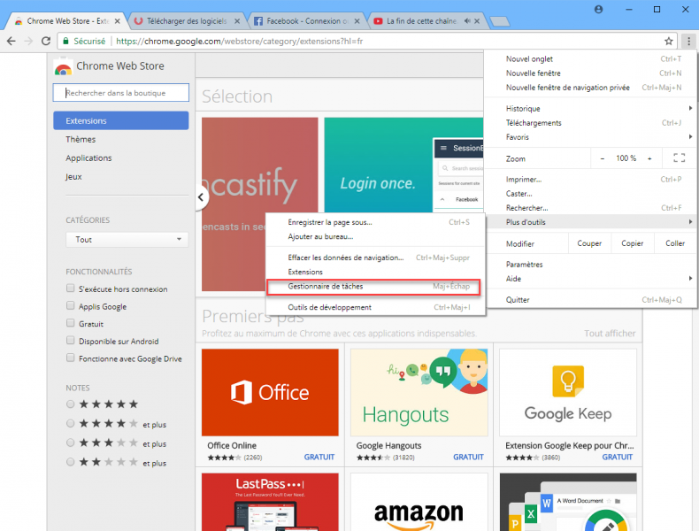The width and height of the screenshot is (699, 531).
Task: Select three stars et plus rating
Action: click(71, 442)
